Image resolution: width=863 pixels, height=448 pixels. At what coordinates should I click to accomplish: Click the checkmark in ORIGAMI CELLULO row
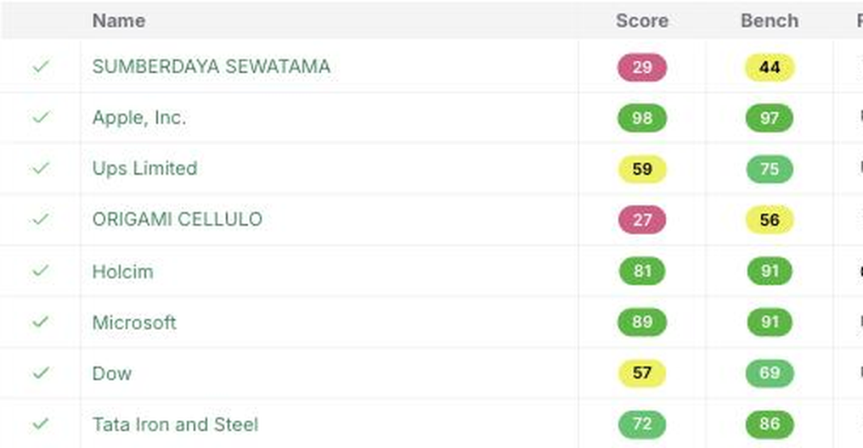[x=41, y=219]
